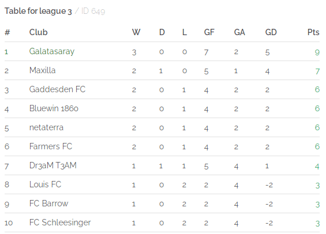Click the GA column header
Screen dimensions: 326x234
pyautogui.click(x=239, y=32)
